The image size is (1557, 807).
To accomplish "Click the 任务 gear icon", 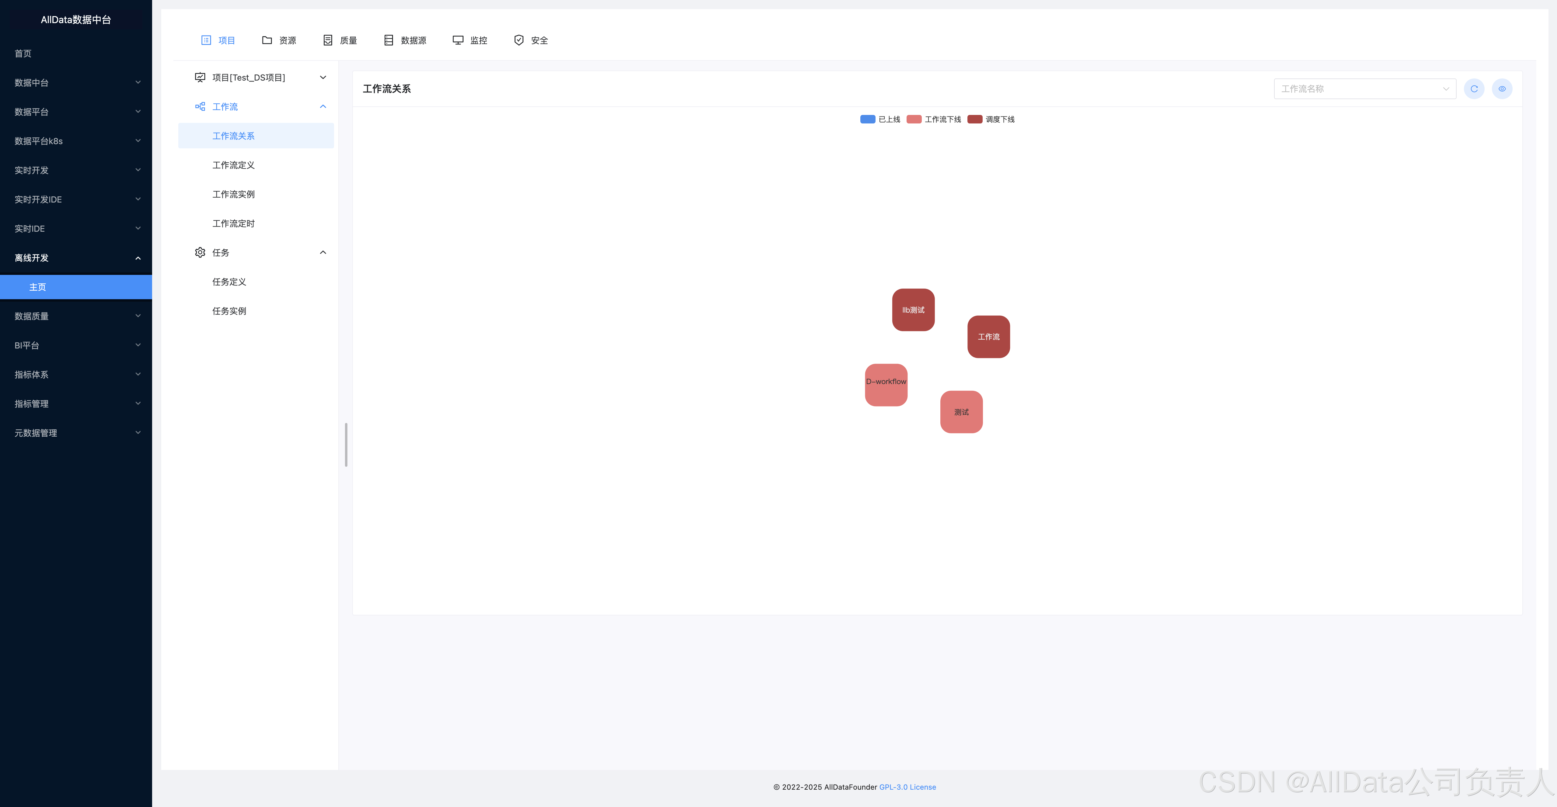I will pyautogui.click(x=200, y=252).
